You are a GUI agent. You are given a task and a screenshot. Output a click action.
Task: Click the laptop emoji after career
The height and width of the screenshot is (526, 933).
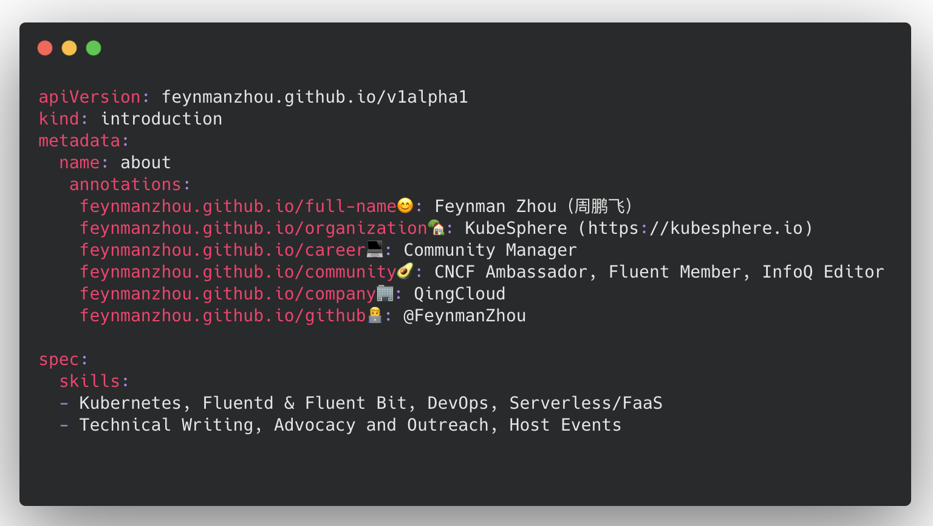(375, 250)
